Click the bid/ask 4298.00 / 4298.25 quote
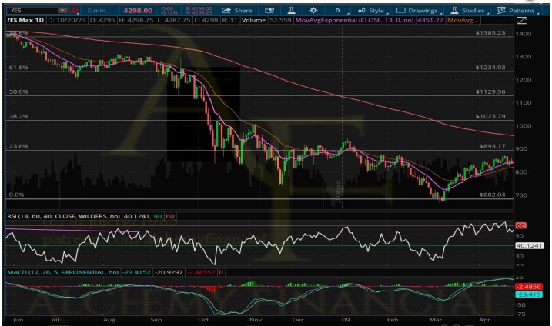The image size is (552, 326). (199, 11)
